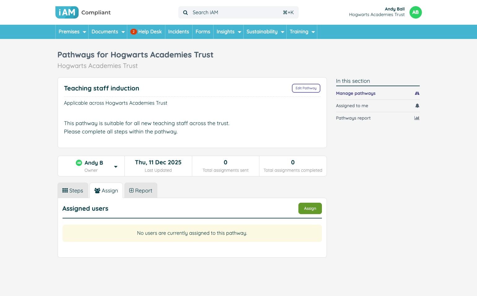This screenshot has width=477, height=296.
Task: Click the Teaching staff induction title
Action: [102, 88]
